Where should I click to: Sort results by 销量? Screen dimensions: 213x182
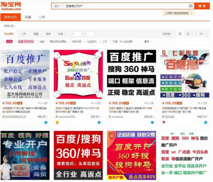(36, 34)
